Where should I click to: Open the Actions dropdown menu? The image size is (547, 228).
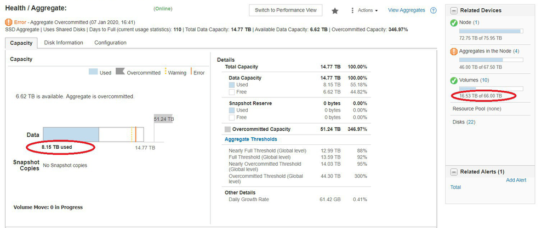pos(367,10)
